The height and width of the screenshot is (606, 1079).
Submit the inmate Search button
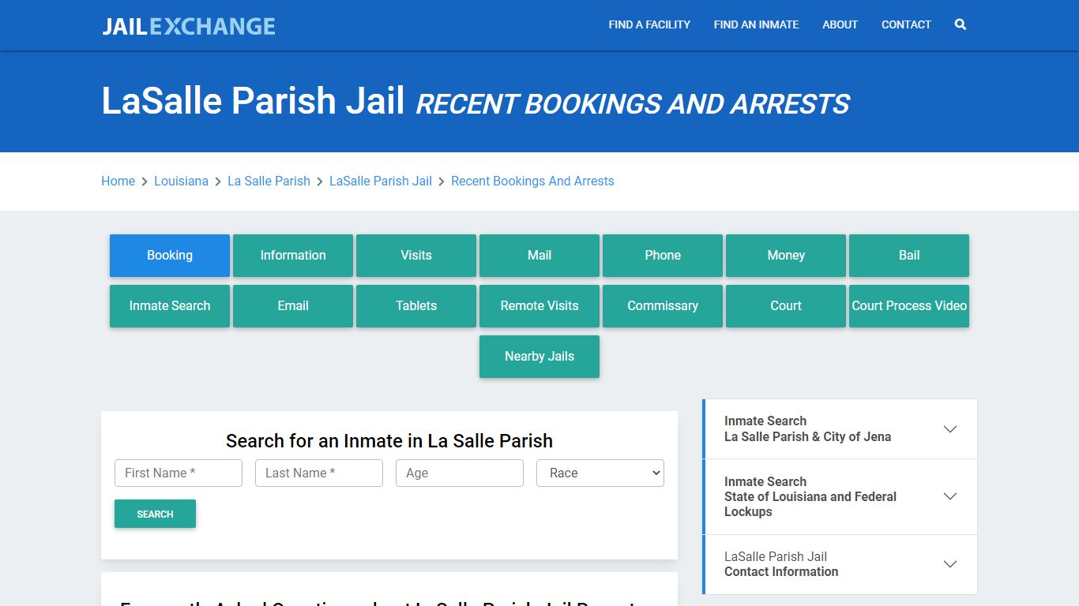(155, 514)
